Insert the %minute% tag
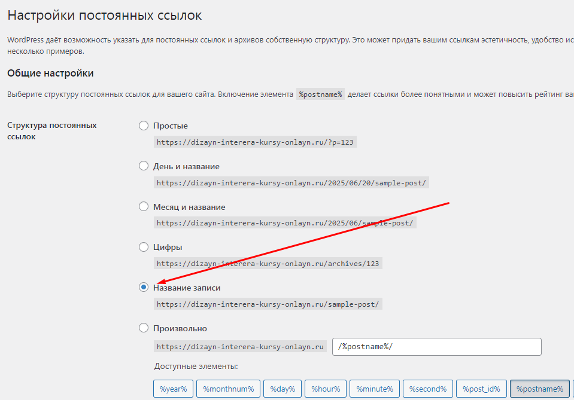The width and height of the screenshot is (574, 400). click(374, 389)
